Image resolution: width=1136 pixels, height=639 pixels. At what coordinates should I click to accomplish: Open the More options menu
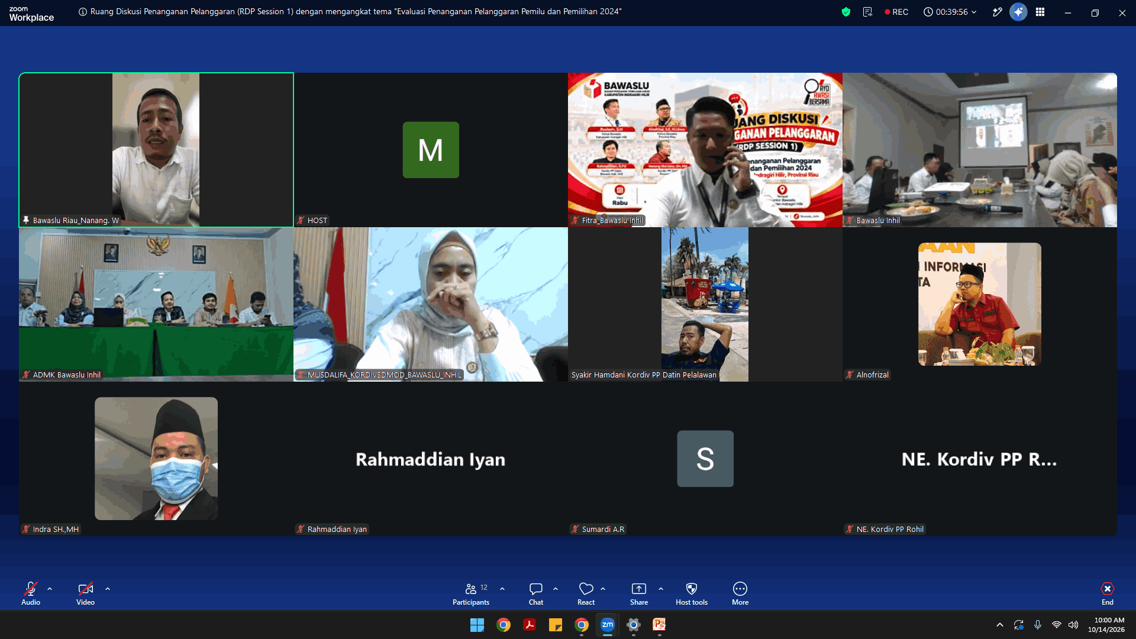pos(740,593)
